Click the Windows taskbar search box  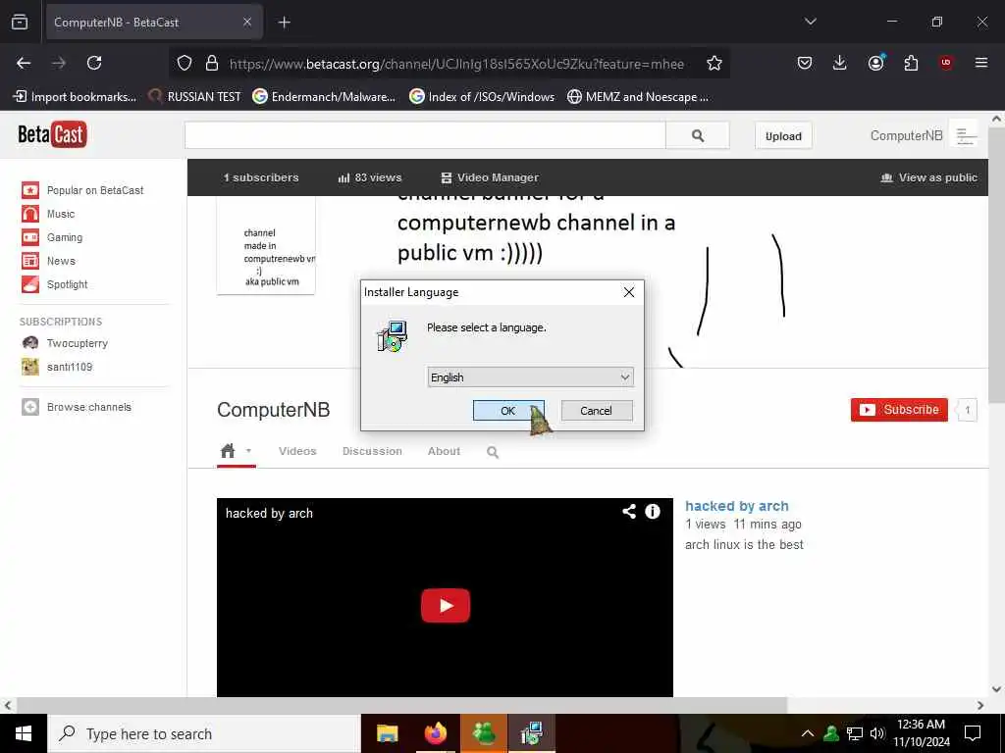click(204, 733)
